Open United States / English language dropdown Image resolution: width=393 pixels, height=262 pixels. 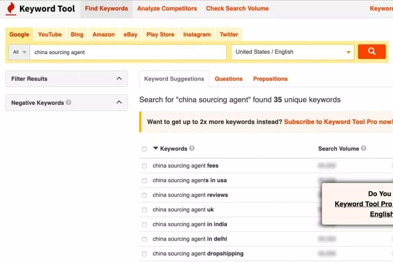point(292,52)
